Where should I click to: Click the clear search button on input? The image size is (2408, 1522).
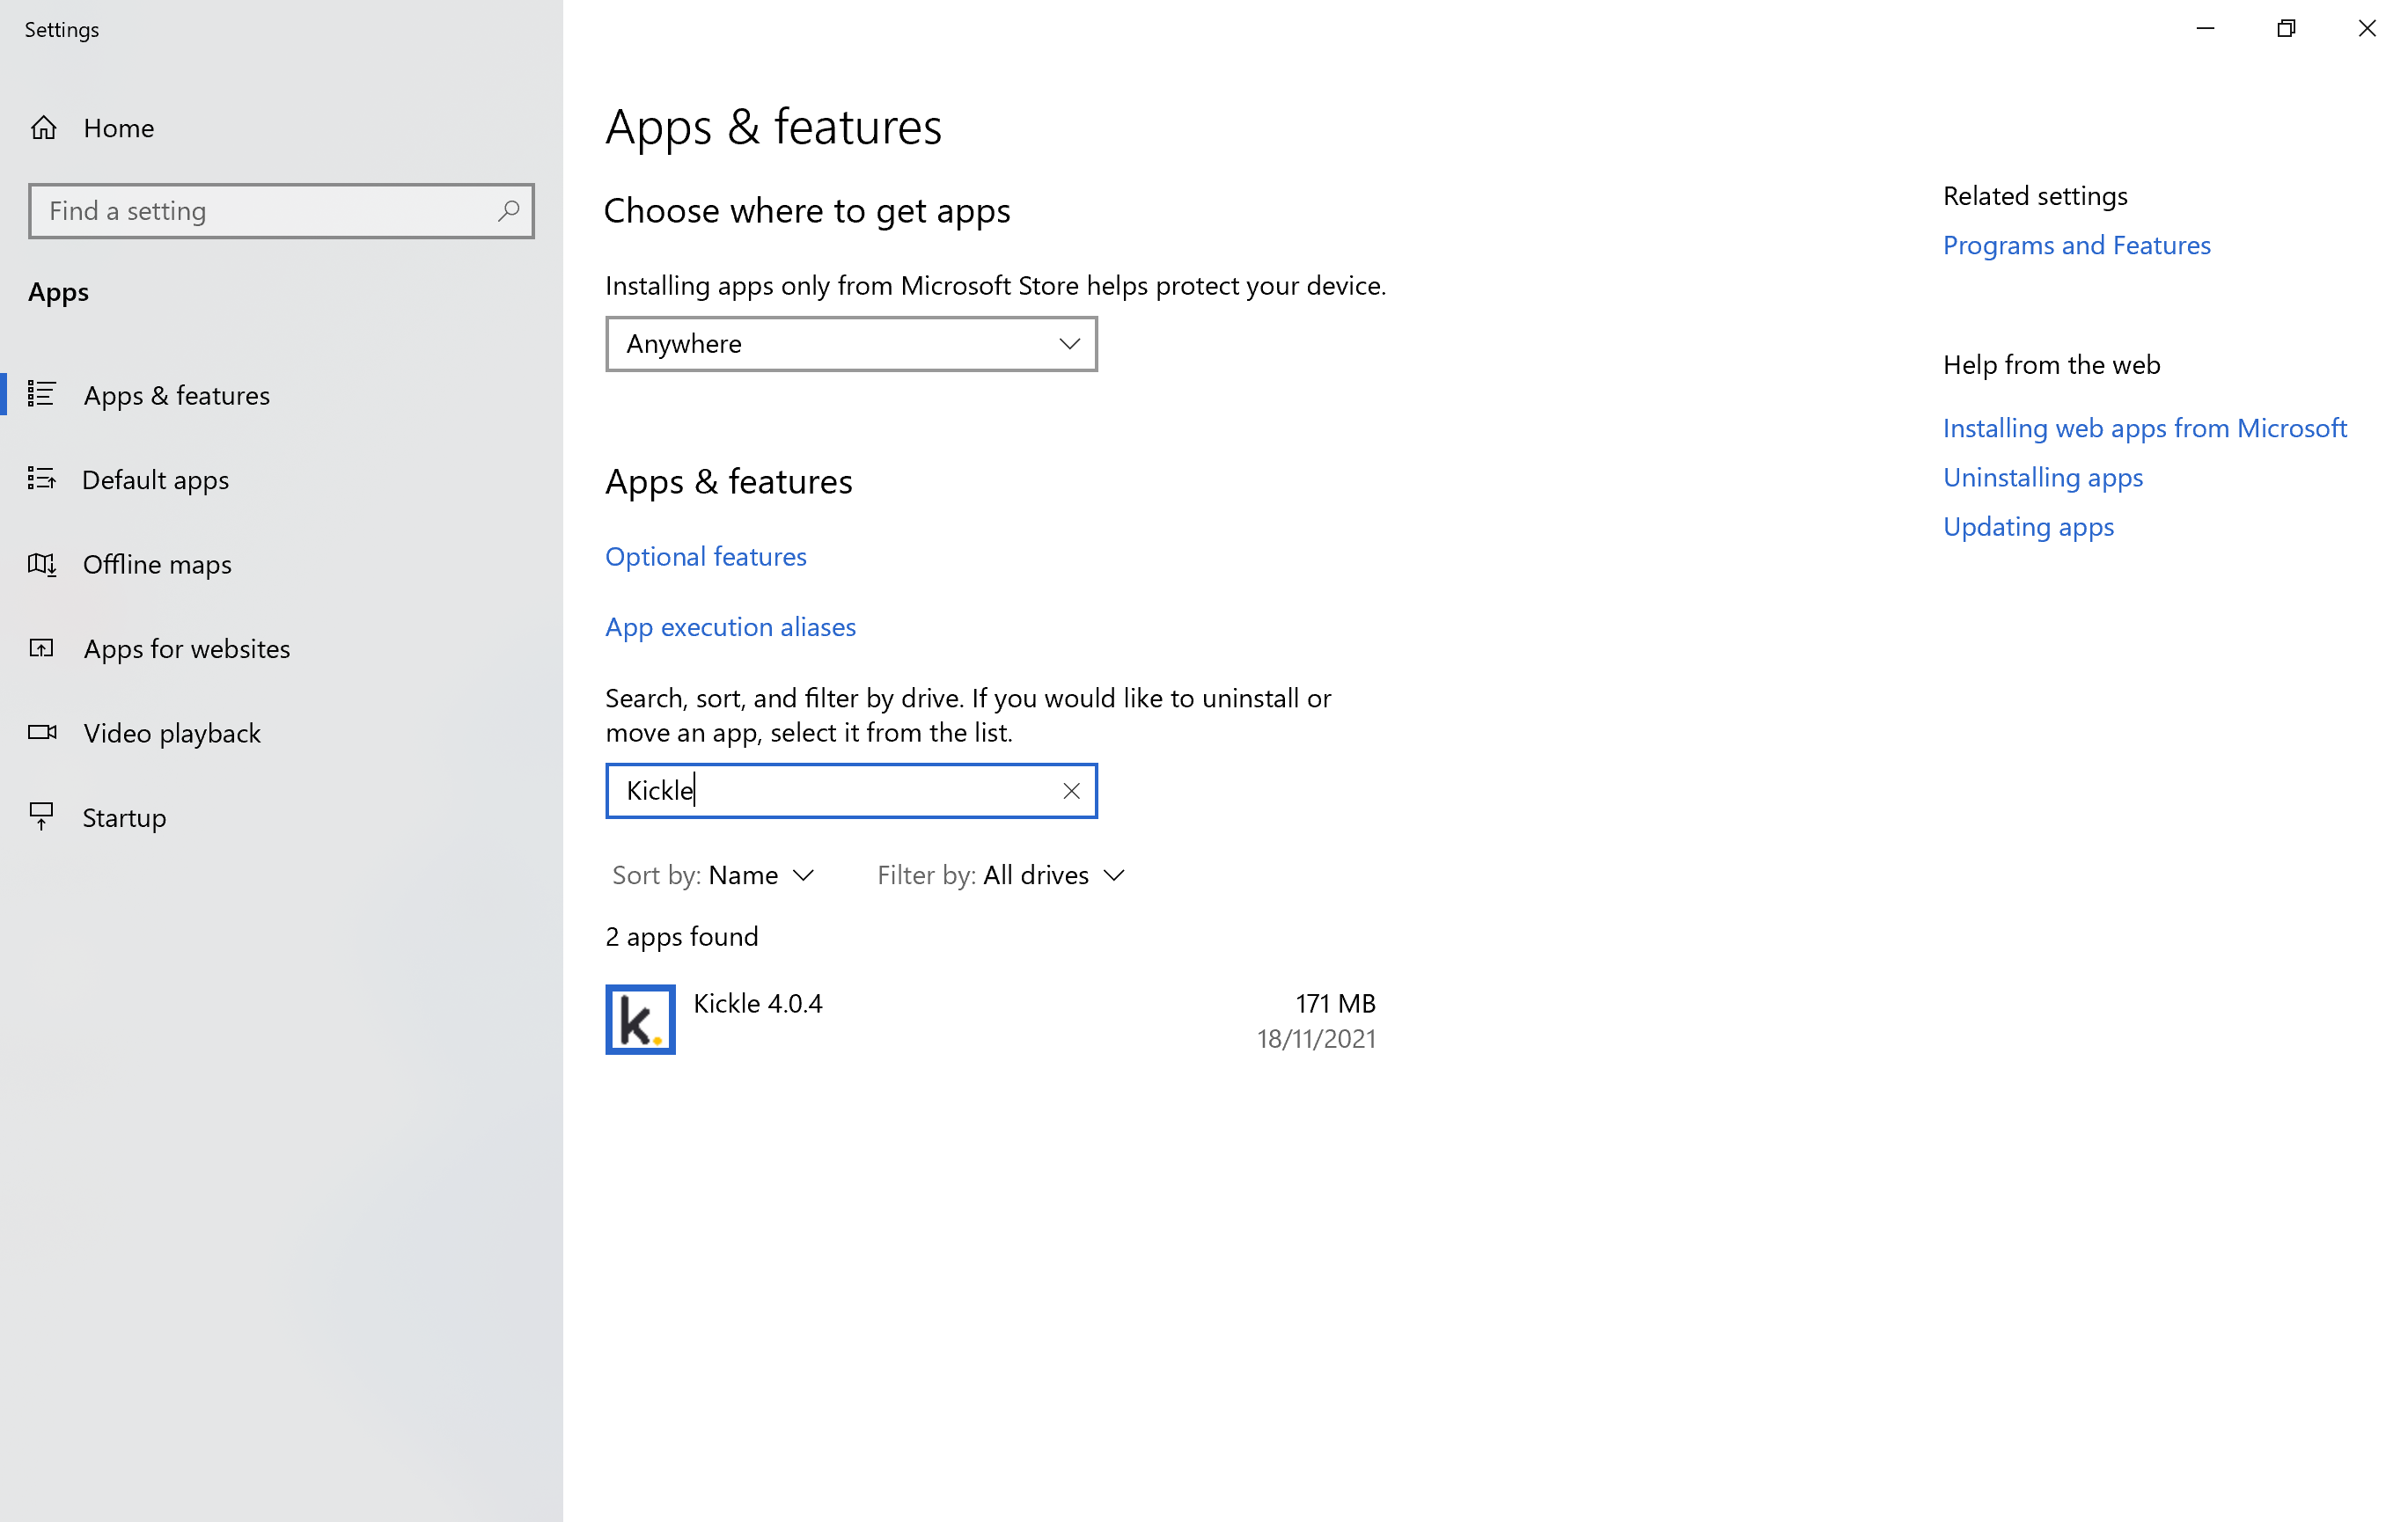pos(1070,791)
